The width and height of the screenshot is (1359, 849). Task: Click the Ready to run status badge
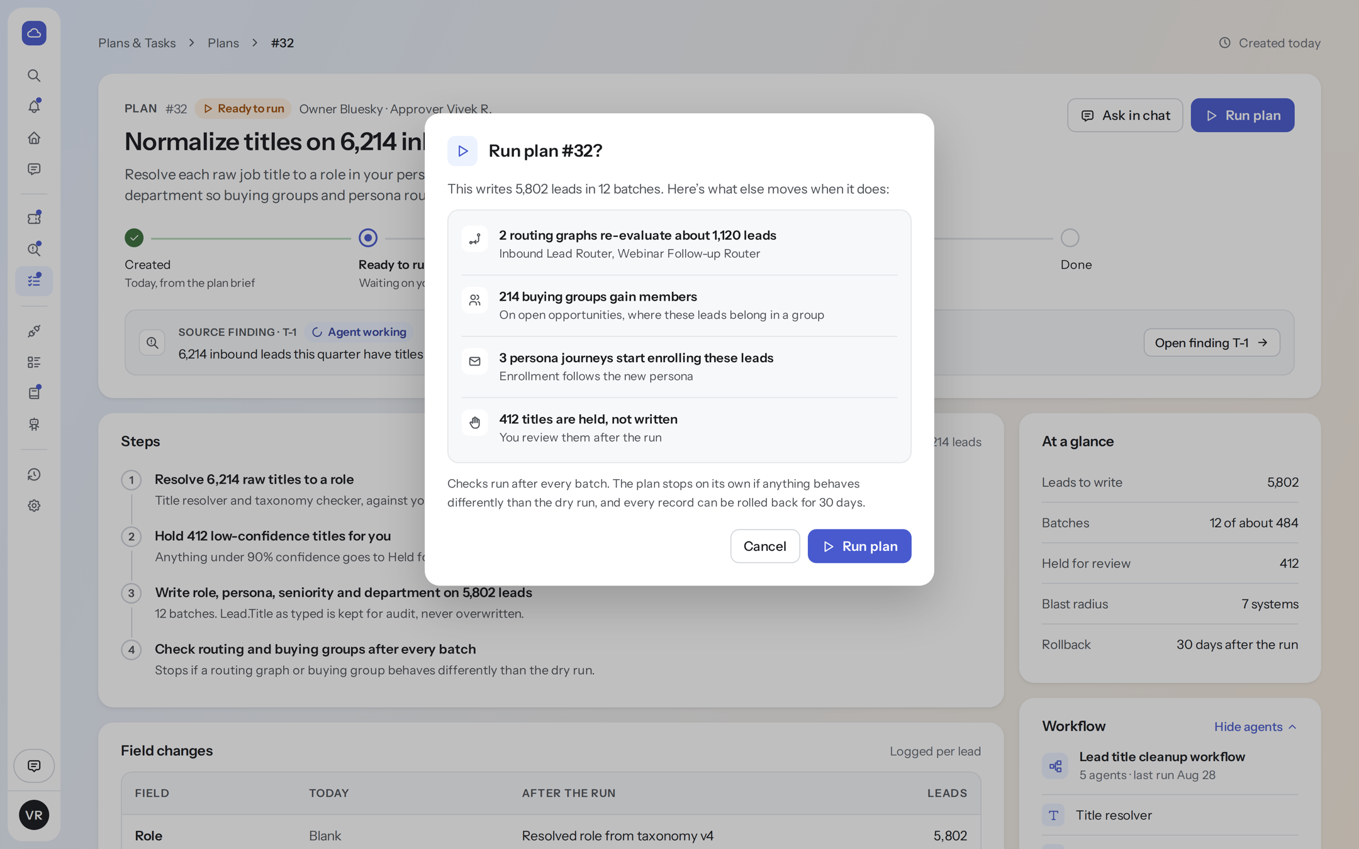[x=243, y=109]
